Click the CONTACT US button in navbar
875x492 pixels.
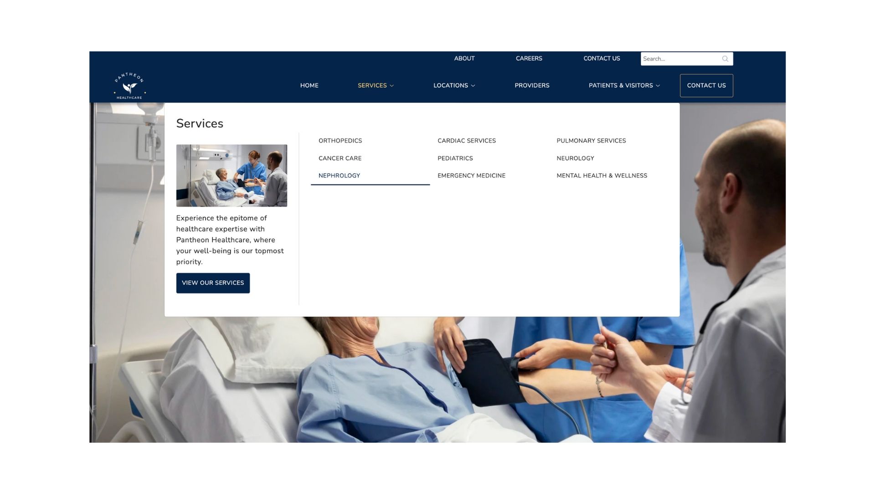706,85
